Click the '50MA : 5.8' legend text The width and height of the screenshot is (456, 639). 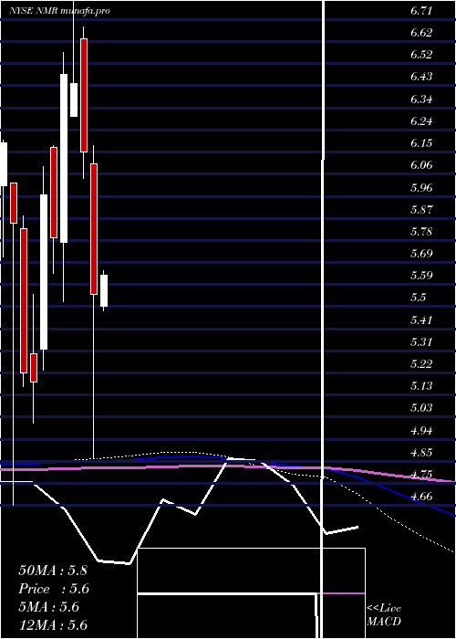[x=53, y=571]
